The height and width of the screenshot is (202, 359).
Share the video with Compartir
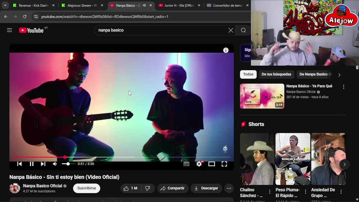click(x=172, y=188)
